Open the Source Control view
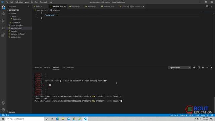This screenshot has width=215, height=121. 3,21
